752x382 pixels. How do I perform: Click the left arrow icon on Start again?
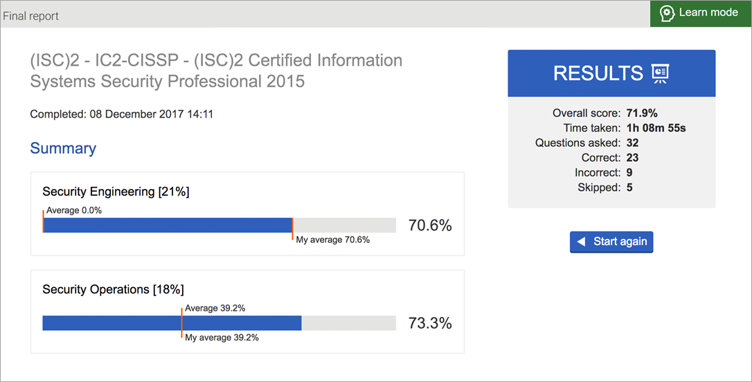pyautogui.click(x=582, y=242)
